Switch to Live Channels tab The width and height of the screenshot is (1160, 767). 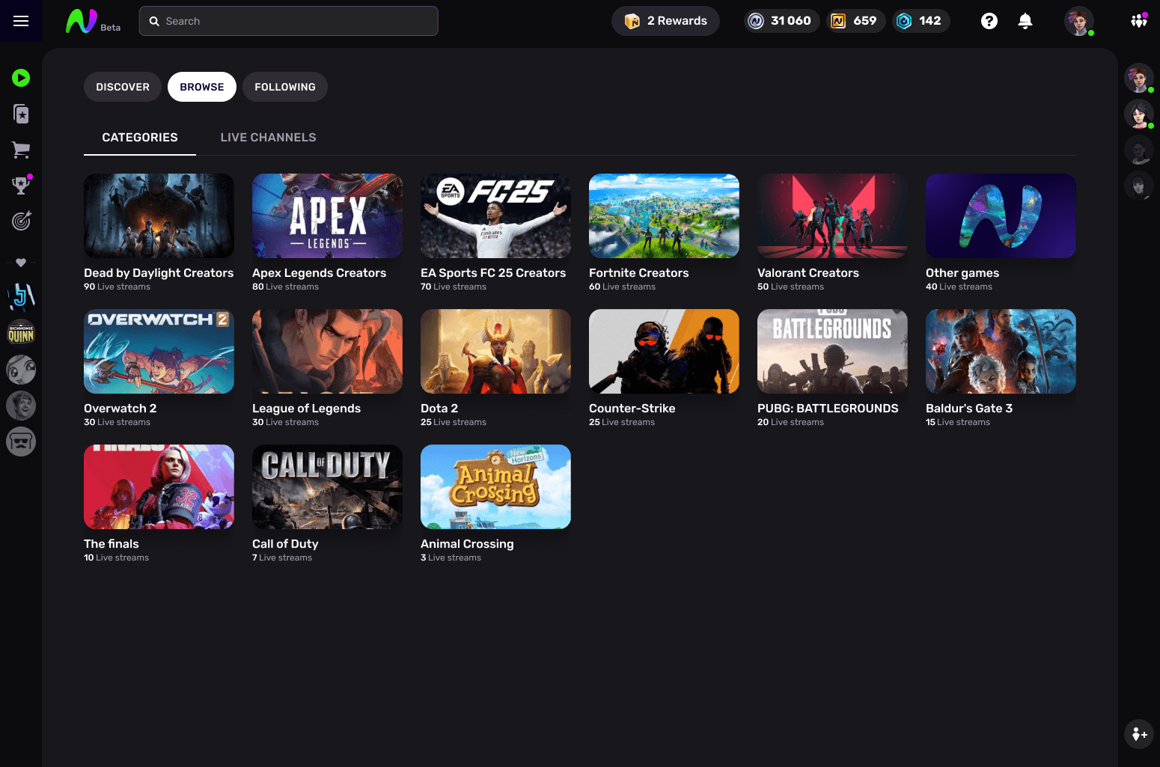click(268, 138)
